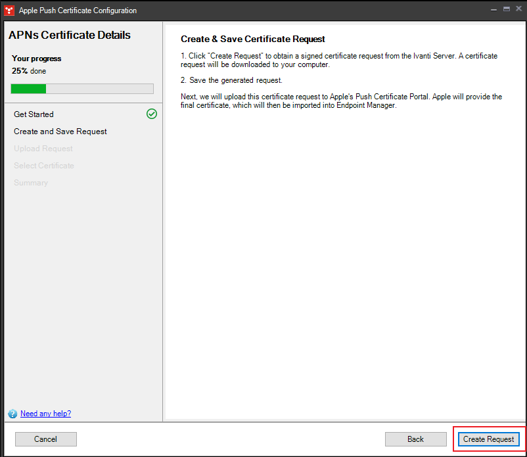Select the Get Started step in the sidebar

click(x=34, y=114)
